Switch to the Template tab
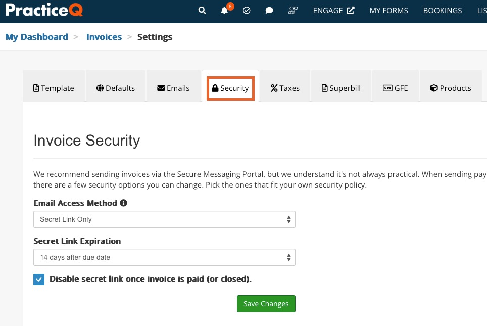487x326 pixels. [x=54, y=88]
